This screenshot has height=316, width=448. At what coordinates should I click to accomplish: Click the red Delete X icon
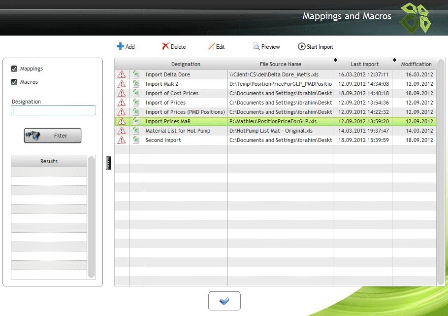pos(165,46)
